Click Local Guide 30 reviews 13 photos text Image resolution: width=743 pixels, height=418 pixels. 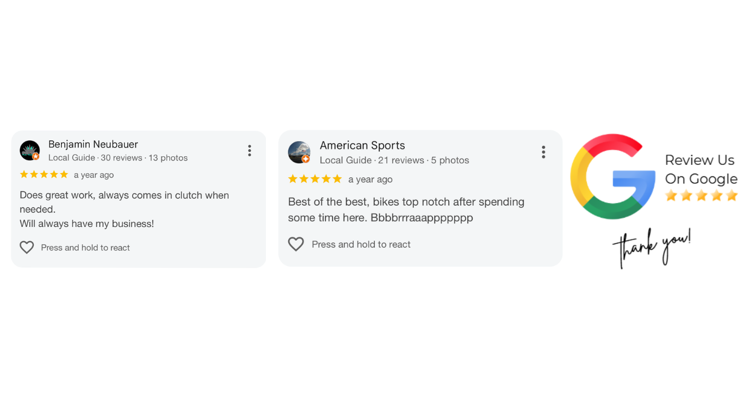tap(118, 158)
